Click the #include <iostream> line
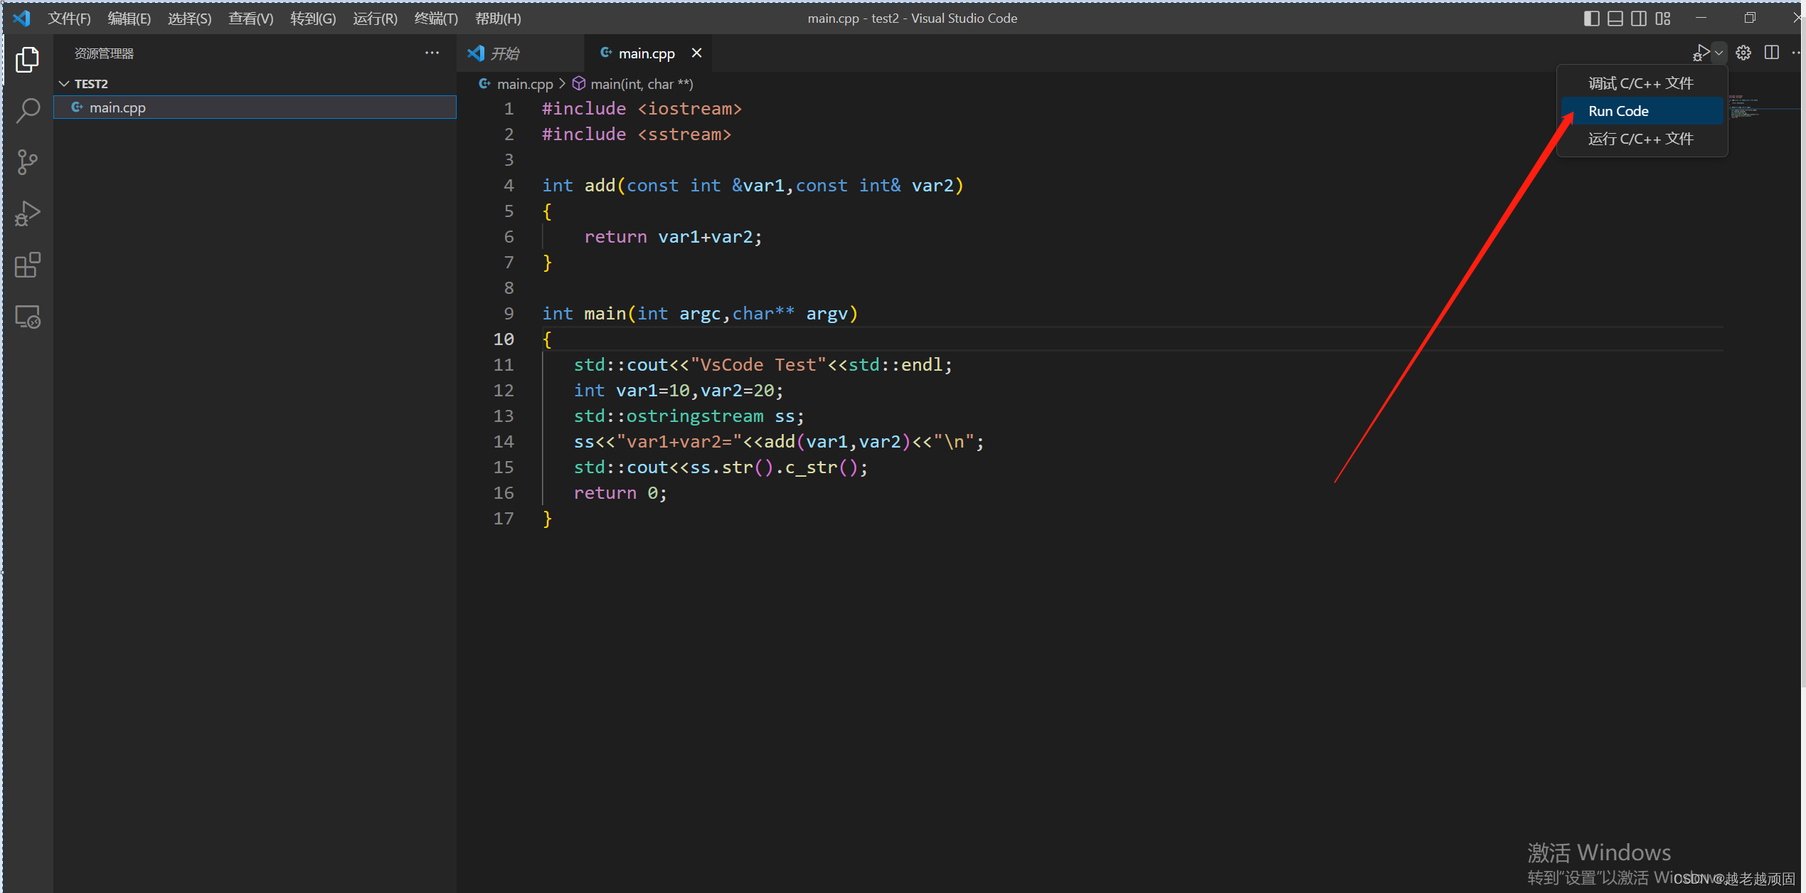1806x893 pixels. click(x=642, y=109)
